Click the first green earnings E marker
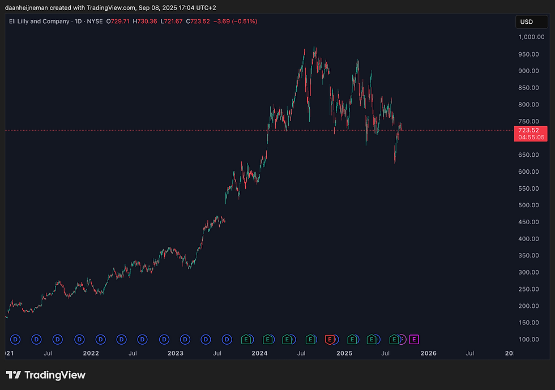 tap(246, 340)
